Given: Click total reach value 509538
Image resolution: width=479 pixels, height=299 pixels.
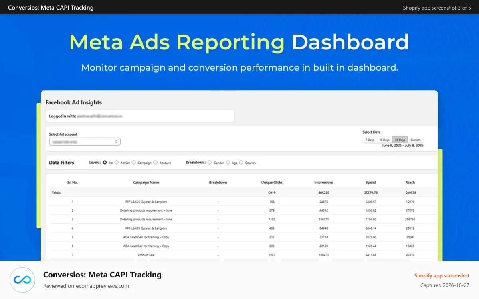Looking at the screenshot, I should pyautogui.click(x=410, y=193).
